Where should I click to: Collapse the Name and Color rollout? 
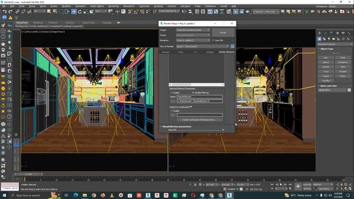[319, 86]
